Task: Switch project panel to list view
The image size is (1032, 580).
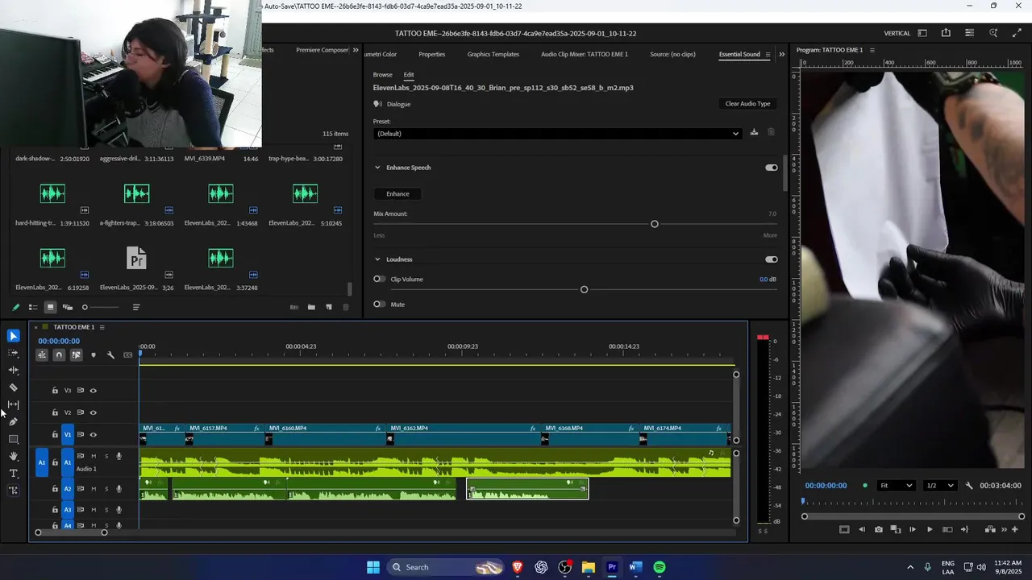Action: tap(33, 307)
